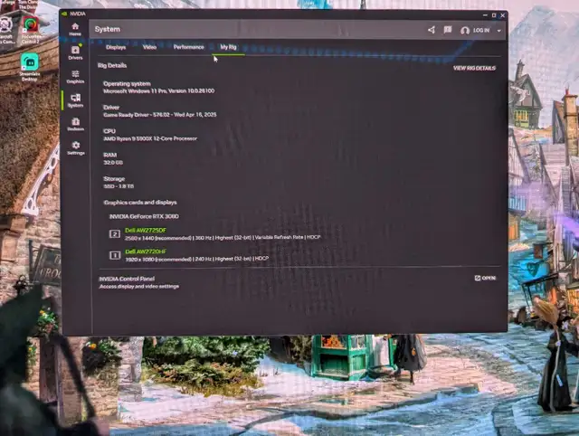Open the Streamlabs Desktop desktop shortcut
This screenshot has width=579, height=436.
coord(30,66)
